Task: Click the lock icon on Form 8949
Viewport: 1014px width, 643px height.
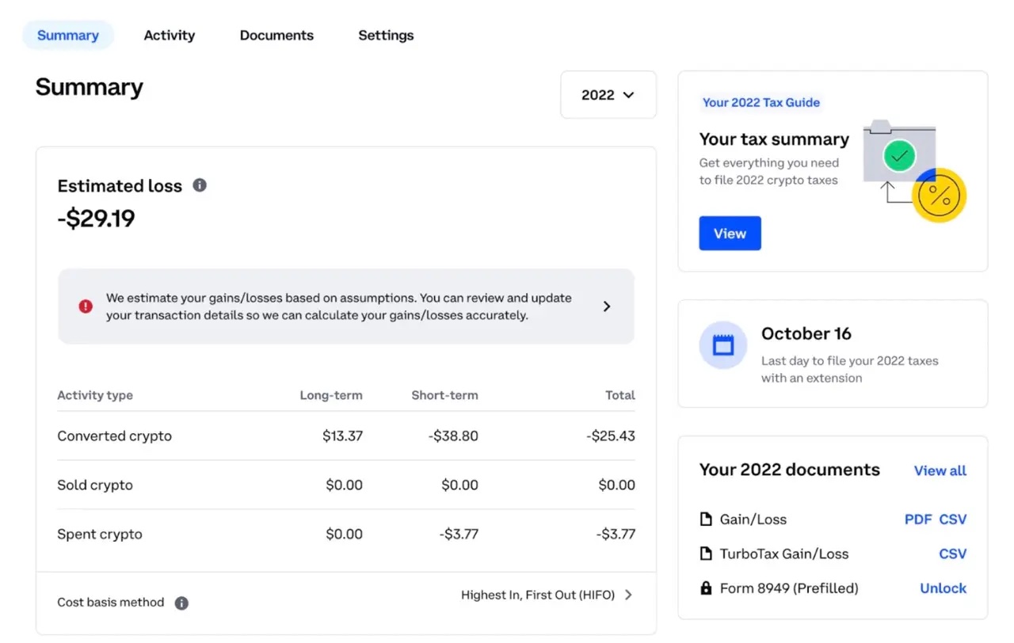Action: pyautogui.click(x=706, y=588)
